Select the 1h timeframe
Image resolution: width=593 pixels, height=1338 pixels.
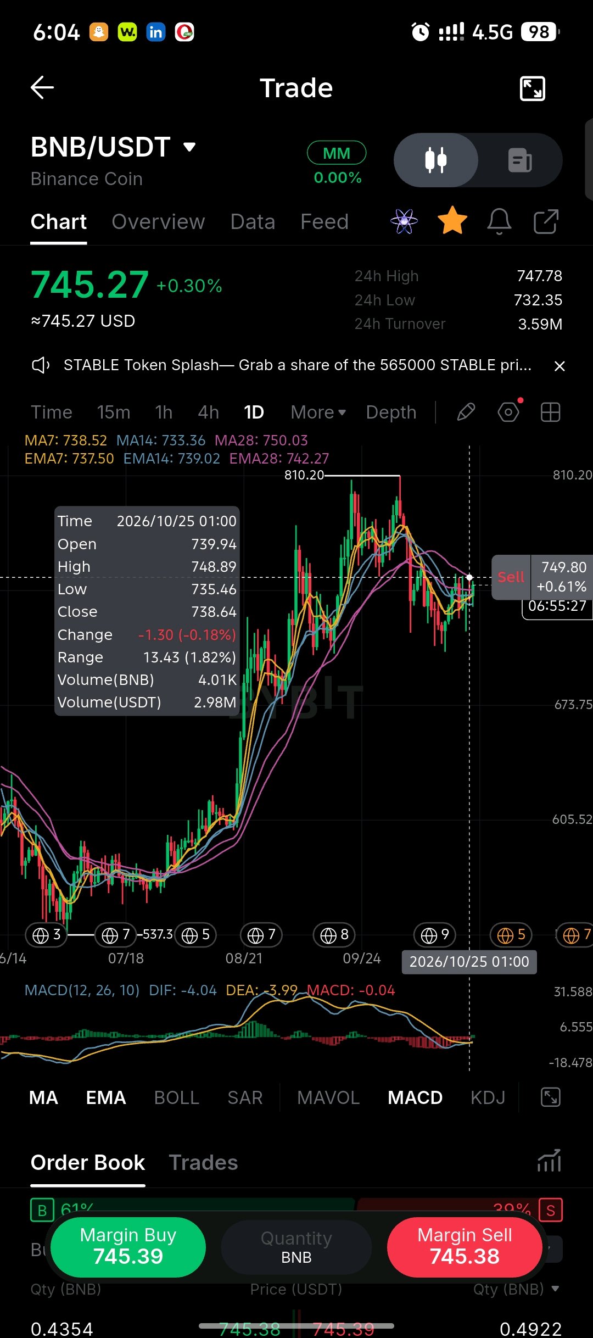[x=164, y=412]
